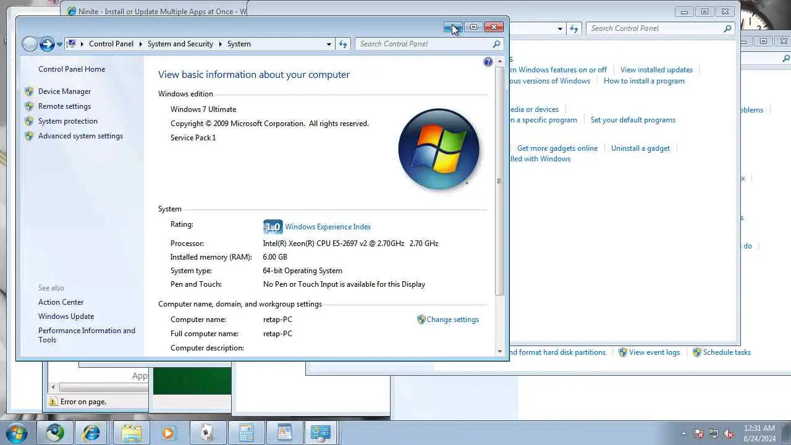The image size is (791, 445).
Task: Show hidden icons in the system tray
Action: 683,433
